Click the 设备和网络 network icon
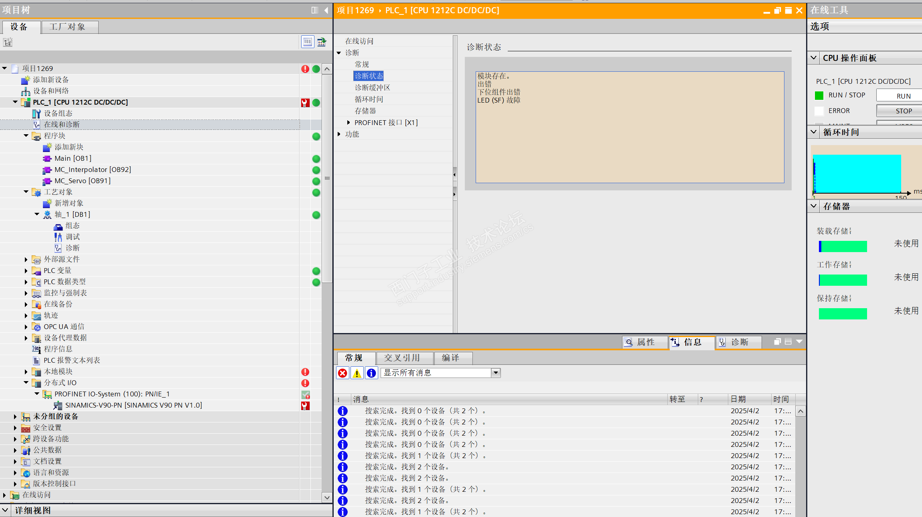922x517 pixels. (26, 91)
